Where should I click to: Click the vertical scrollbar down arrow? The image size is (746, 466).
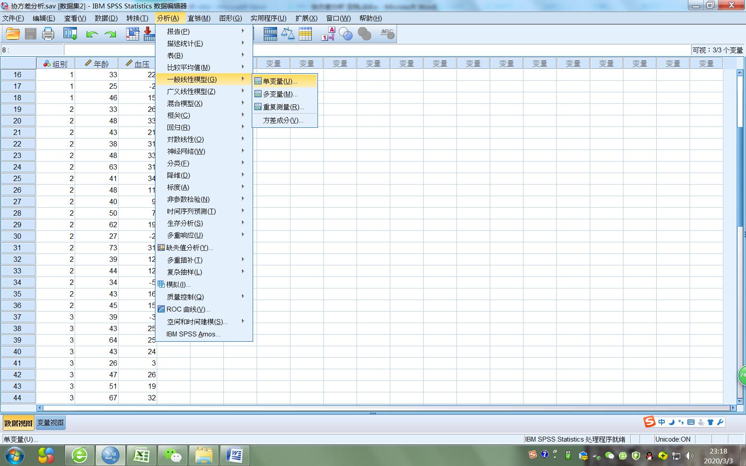tap(740, 401)
